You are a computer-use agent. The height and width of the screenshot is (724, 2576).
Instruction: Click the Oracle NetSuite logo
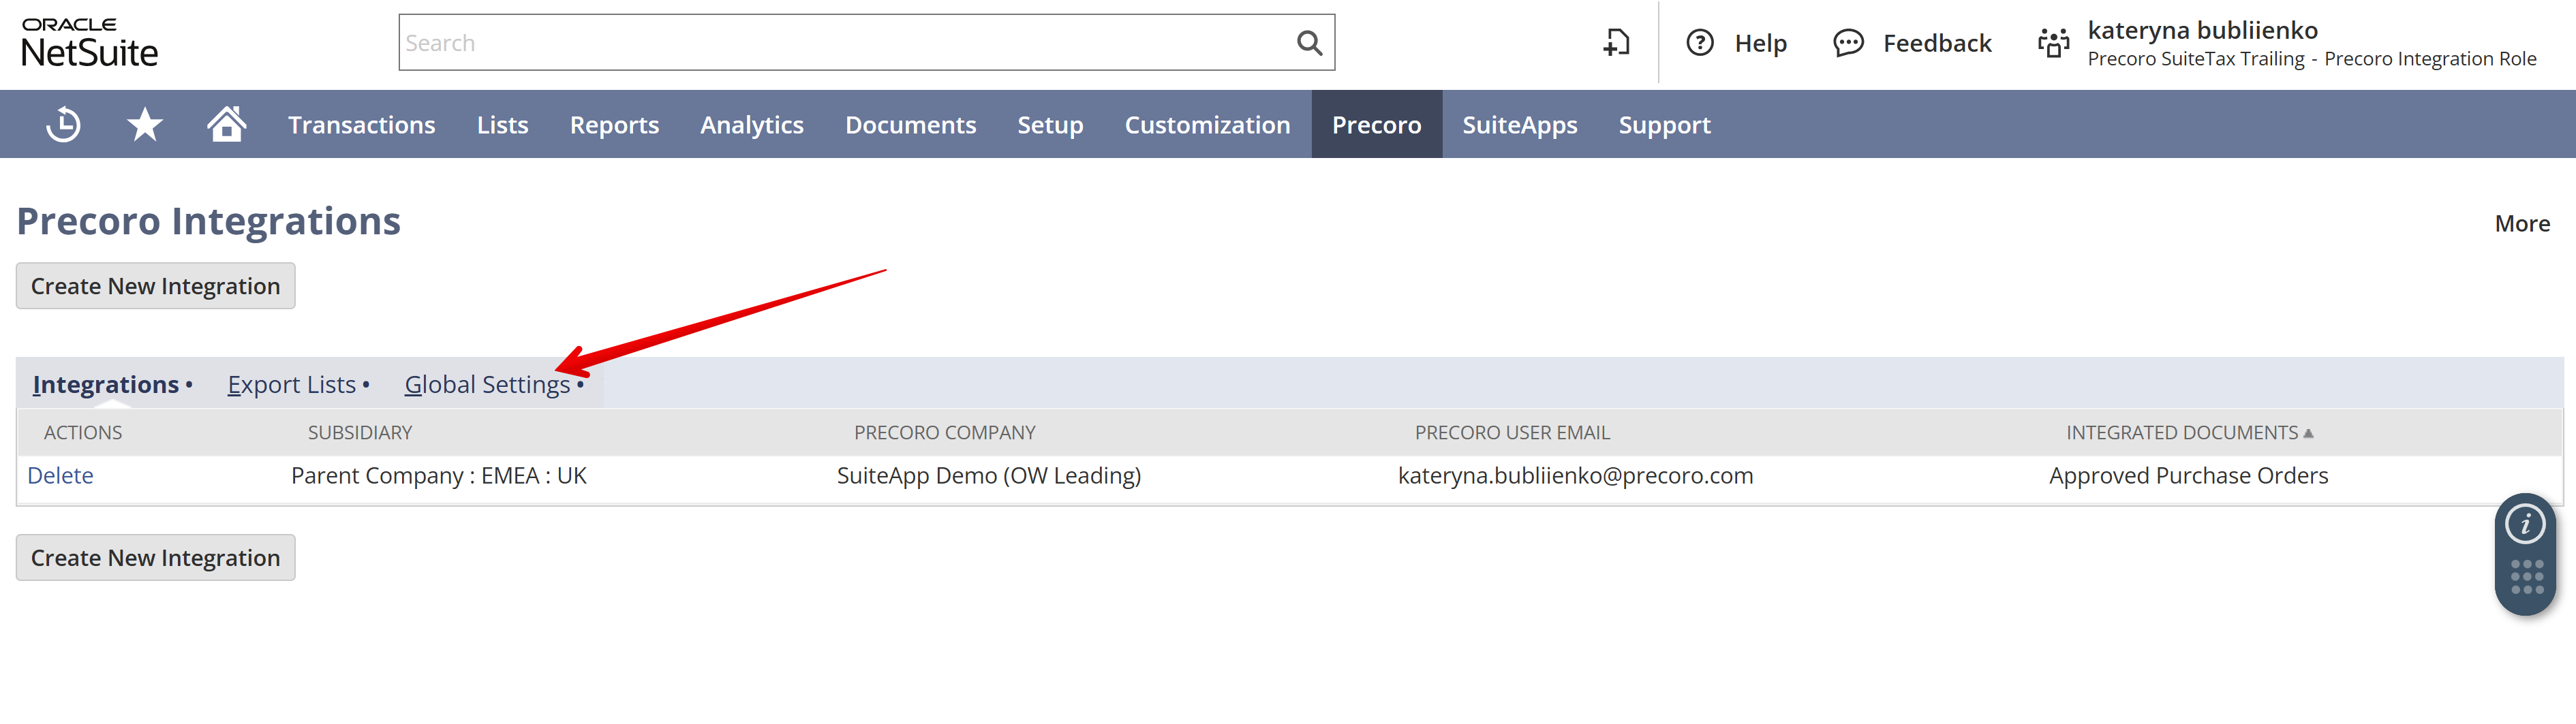click(x=89, y=43)
